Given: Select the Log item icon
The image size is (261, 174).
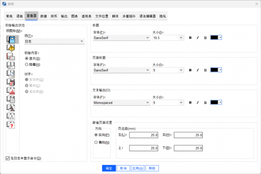Looking at the screenshot, I should [x=11, y=39].
